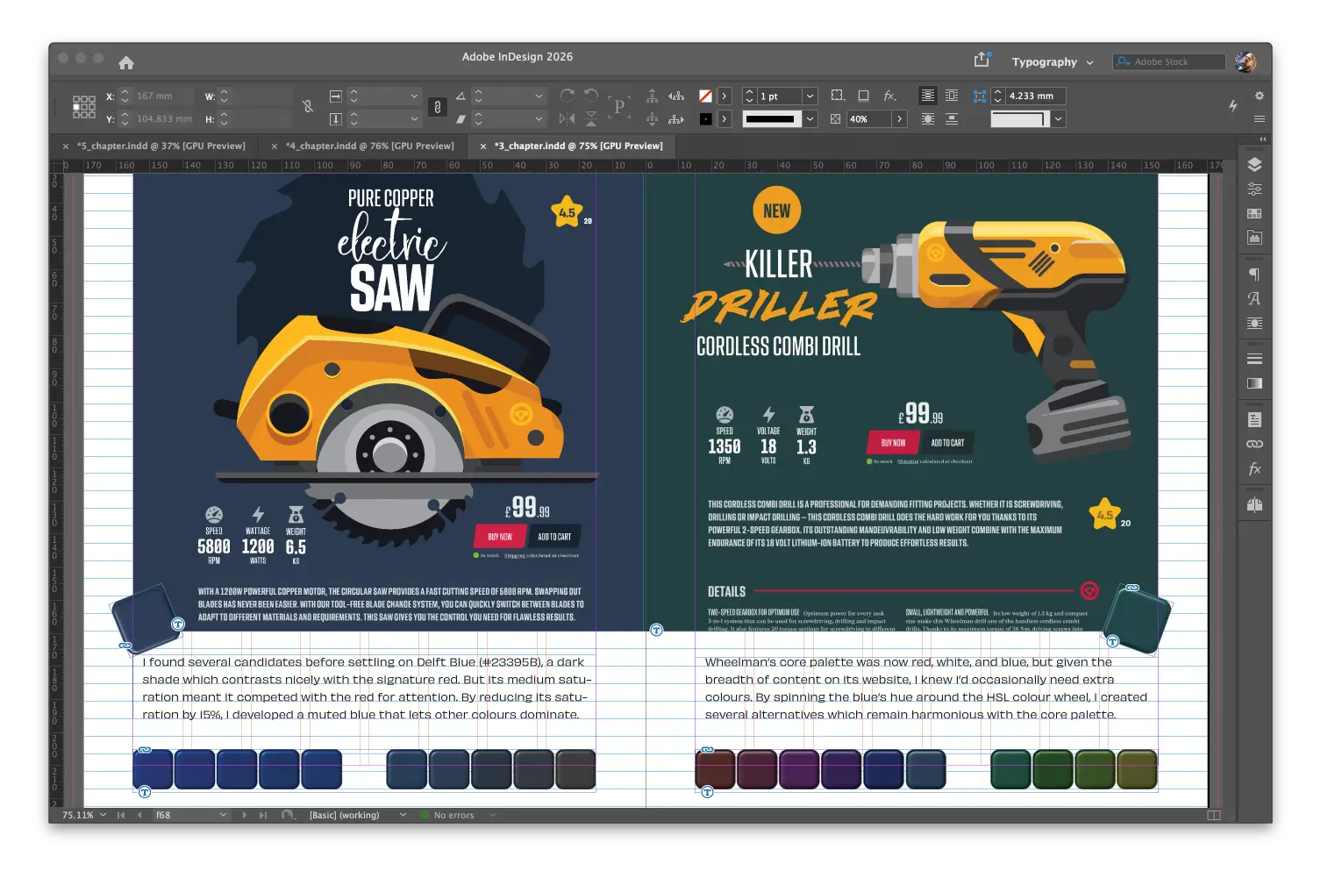Toggle no text wrap option

click(927, 96)
